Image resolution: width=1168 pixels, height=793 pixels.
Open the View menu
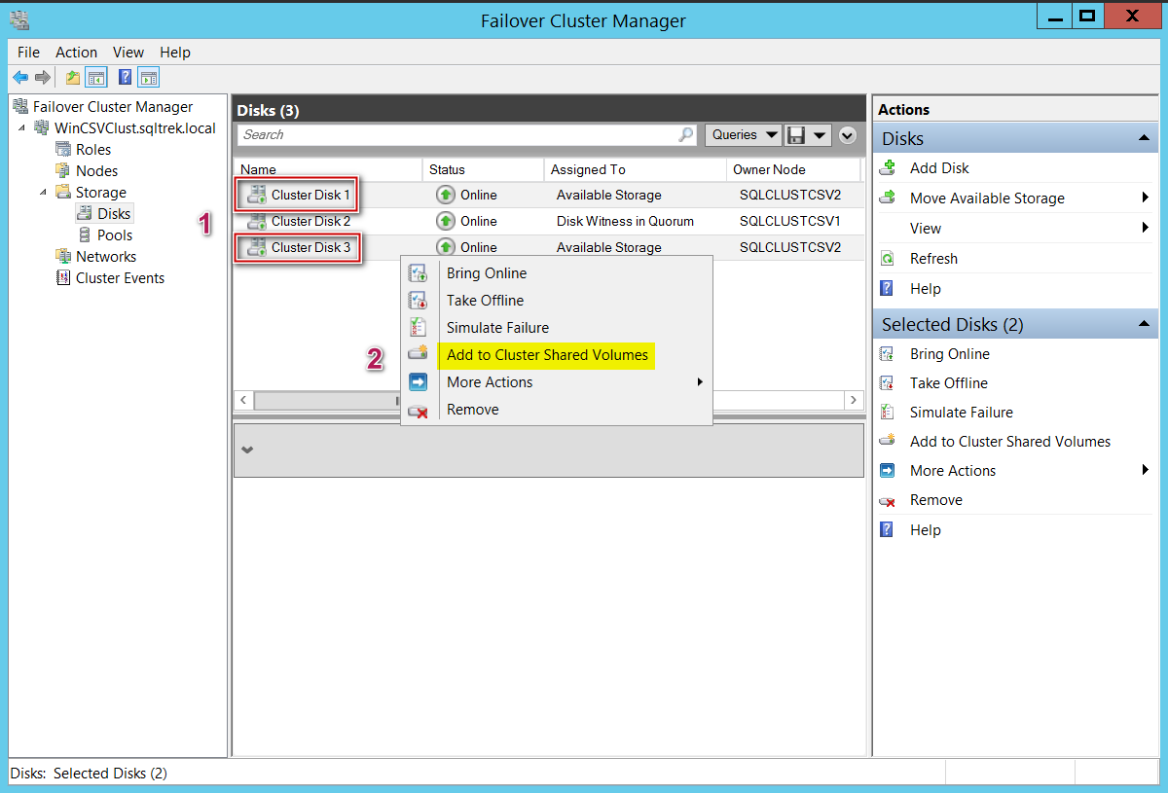(x=128, y=53)
